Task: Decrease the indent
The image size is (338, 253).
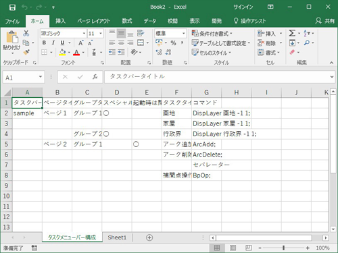Action: tap(112, 52)
